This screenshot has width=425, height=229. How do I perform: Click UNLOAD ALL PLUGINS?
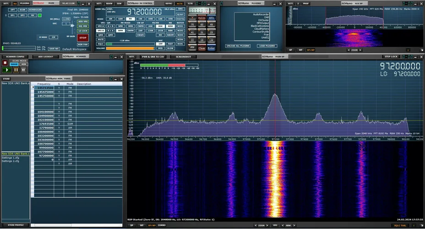pos(238,46)
